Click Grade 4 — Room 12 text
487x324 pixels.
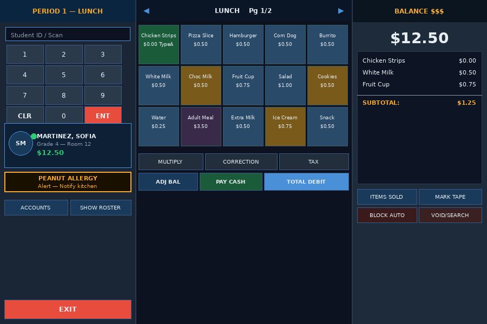pyautogui.click(x=64, y=144)
